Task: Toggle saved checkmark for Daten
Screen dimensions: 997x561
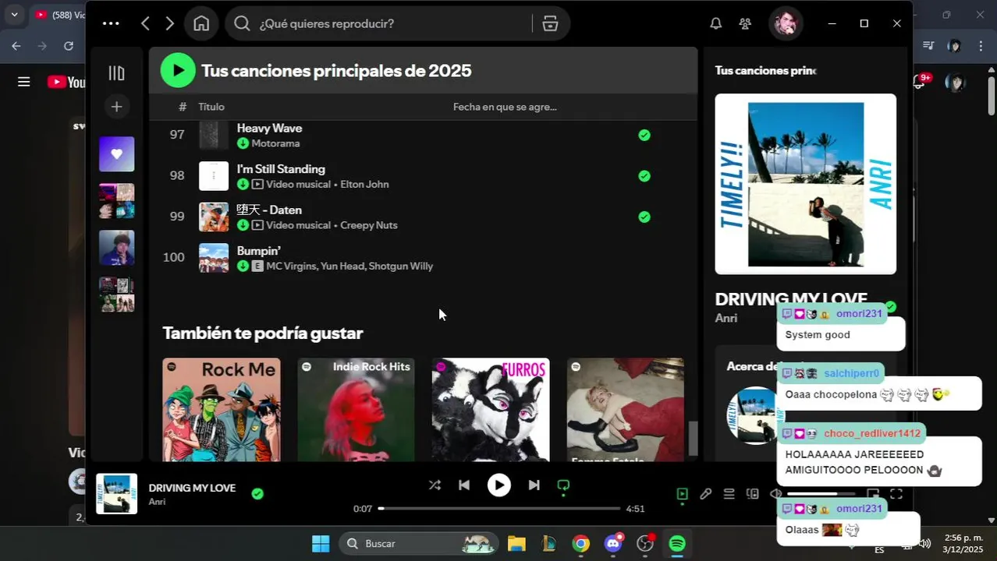Action: pos(644,217)
